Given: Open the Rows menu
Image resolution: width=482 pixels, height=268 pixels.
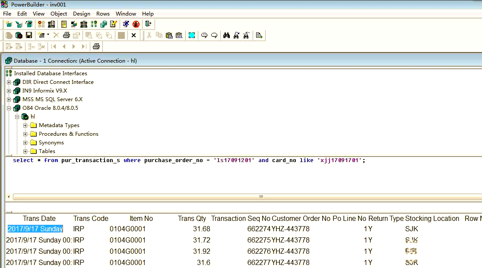Looking at the screenshot, I should click(x=103, y=14).
